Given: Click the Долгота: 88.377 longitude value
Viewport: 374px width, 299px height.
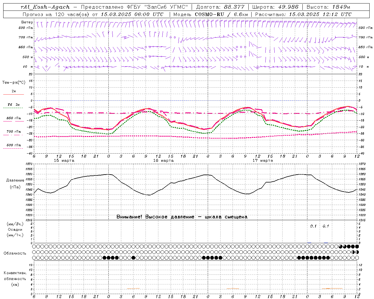Looking at the screenshot, I should point(220,7).
